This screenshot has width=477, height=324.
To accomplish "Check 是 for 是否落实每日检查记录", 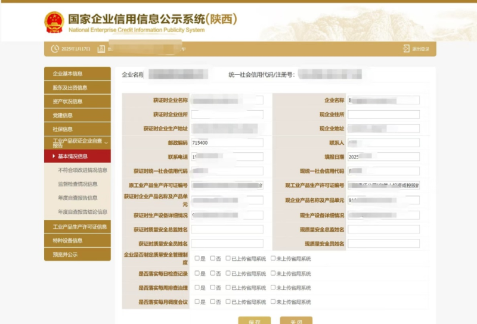I will coord(197,273).
